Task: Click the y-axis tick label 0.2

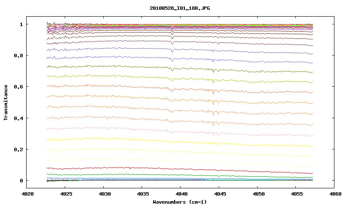Action: (18, 149)
